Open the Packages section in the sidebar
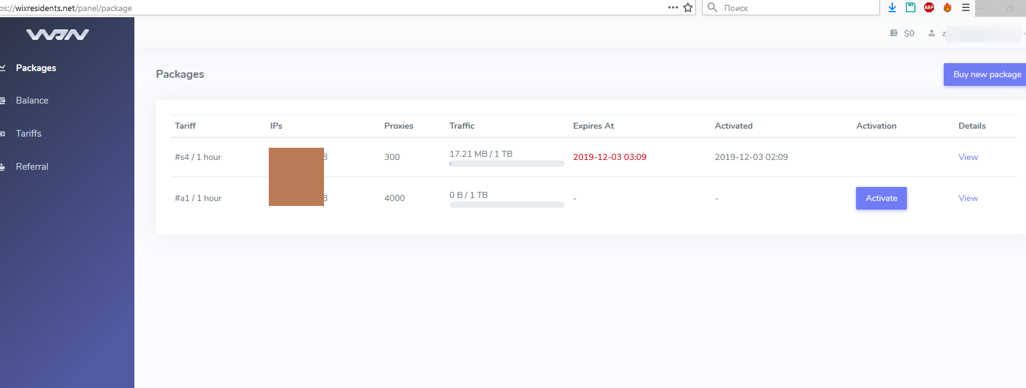1026x388 pixels. click(36, 68)
